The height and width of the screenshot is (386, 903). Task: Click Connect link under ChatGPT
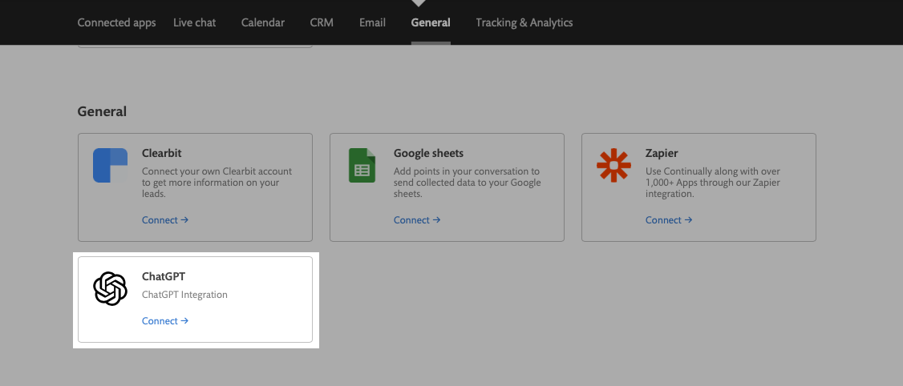[165, 321]
